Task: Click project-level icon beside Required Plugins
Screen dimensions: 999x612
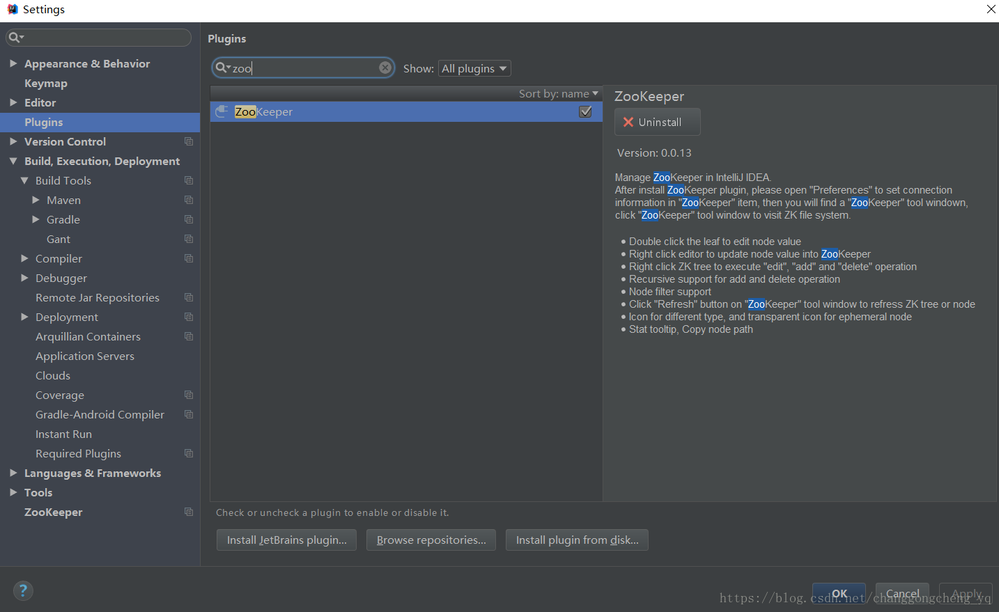Action: (188, 453)
